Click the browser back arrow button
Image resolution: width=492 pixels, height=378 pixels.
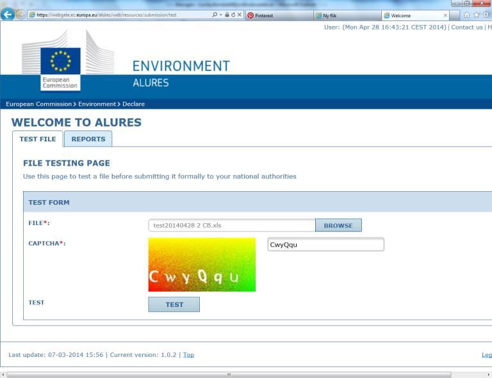(8, 15)
